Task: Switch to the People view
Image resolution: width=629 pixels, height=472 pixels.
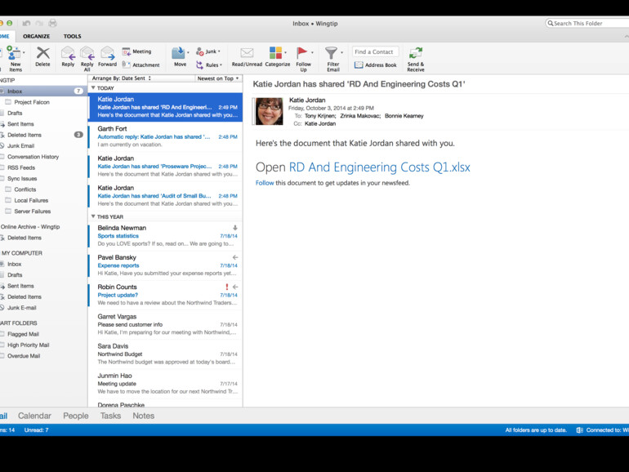Action: [76, 416]
